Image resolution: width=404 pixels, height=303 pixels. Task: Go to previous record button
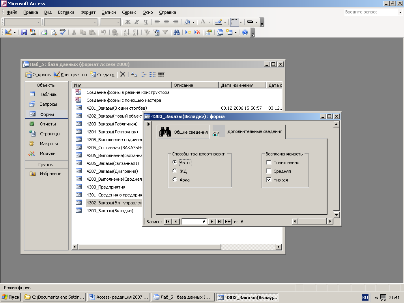(x=176, y=221)
